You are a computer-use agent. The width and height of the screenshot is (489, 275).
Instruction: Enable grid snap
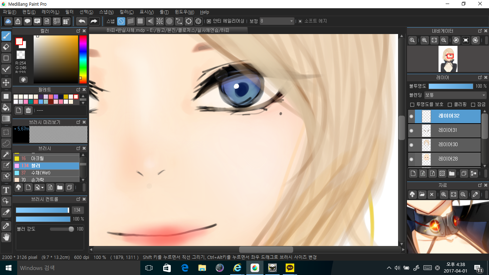[140, 21]
